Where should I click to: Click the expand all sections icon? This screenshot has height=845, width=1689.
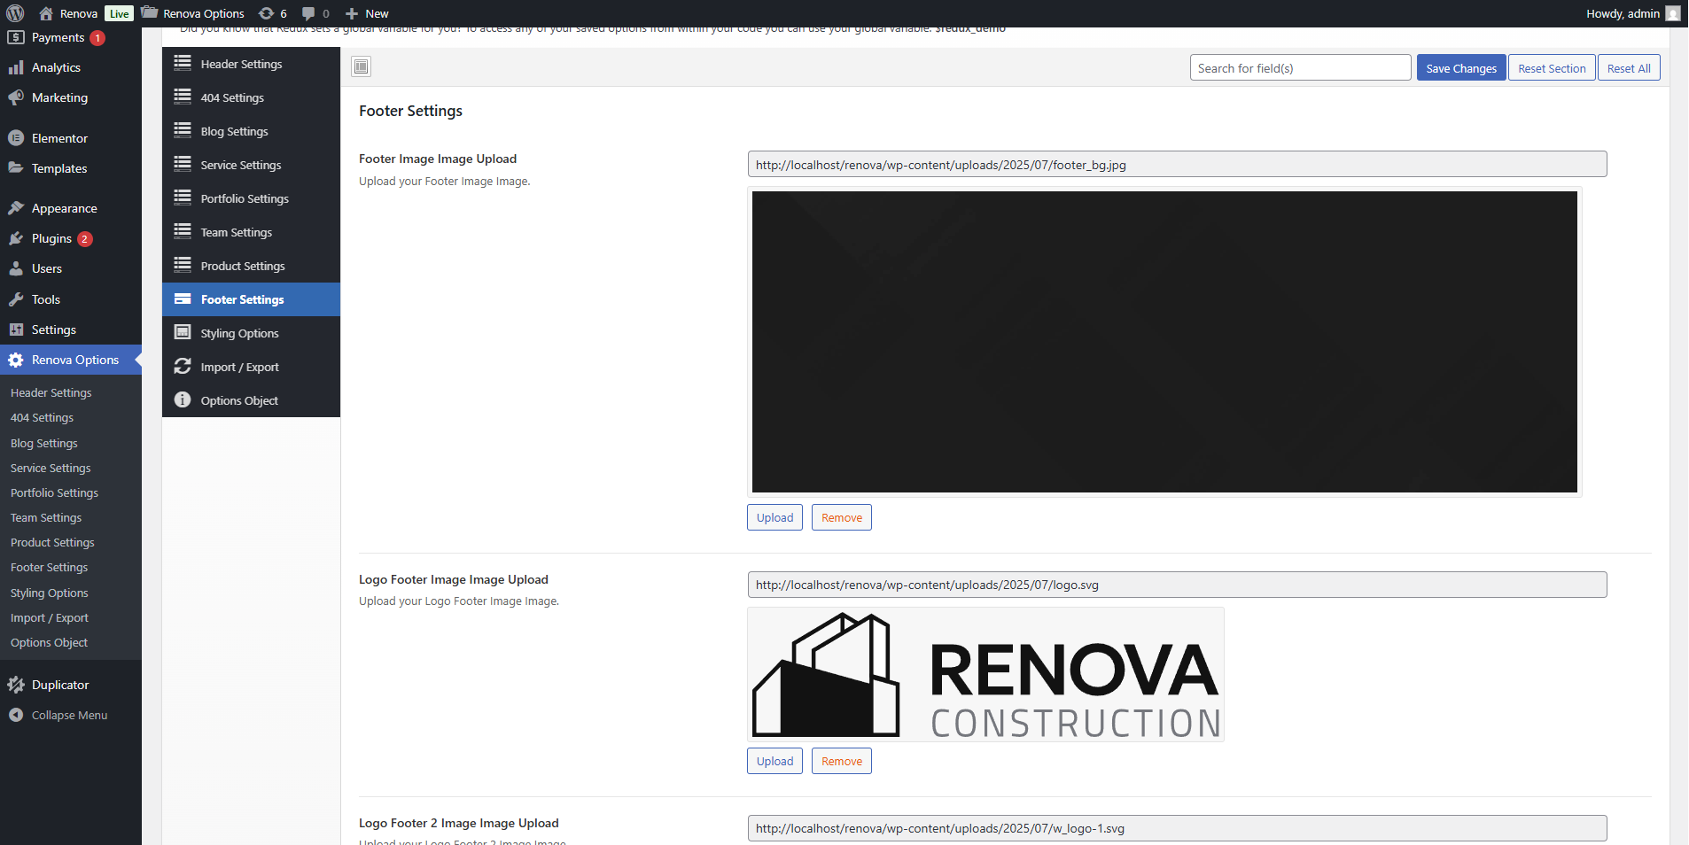(x=361, y=66)
